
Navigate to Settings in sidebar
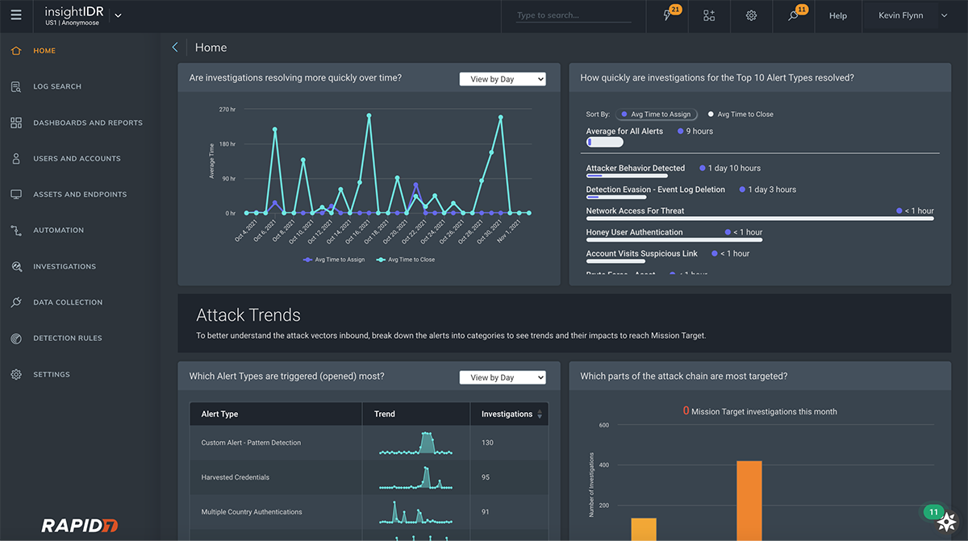click(52, 374)
